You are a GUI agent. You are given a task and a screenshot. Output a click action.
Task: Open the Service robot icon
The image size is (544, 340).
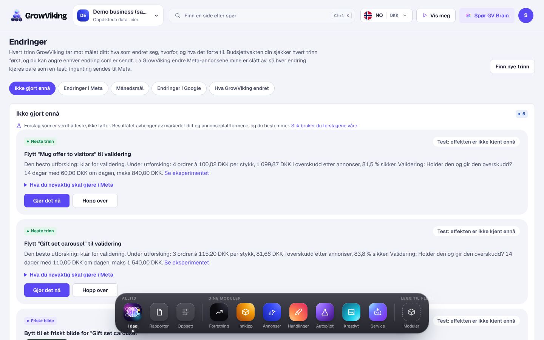point(378,312)
